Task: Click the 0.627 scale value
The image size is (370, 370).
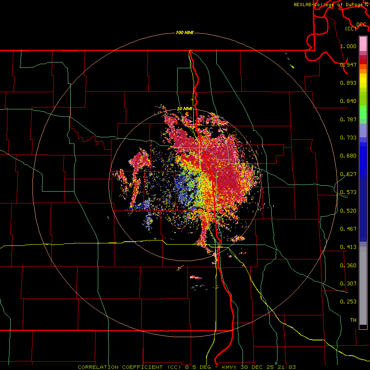Action: pyautogui.click(x=348, y=174)
